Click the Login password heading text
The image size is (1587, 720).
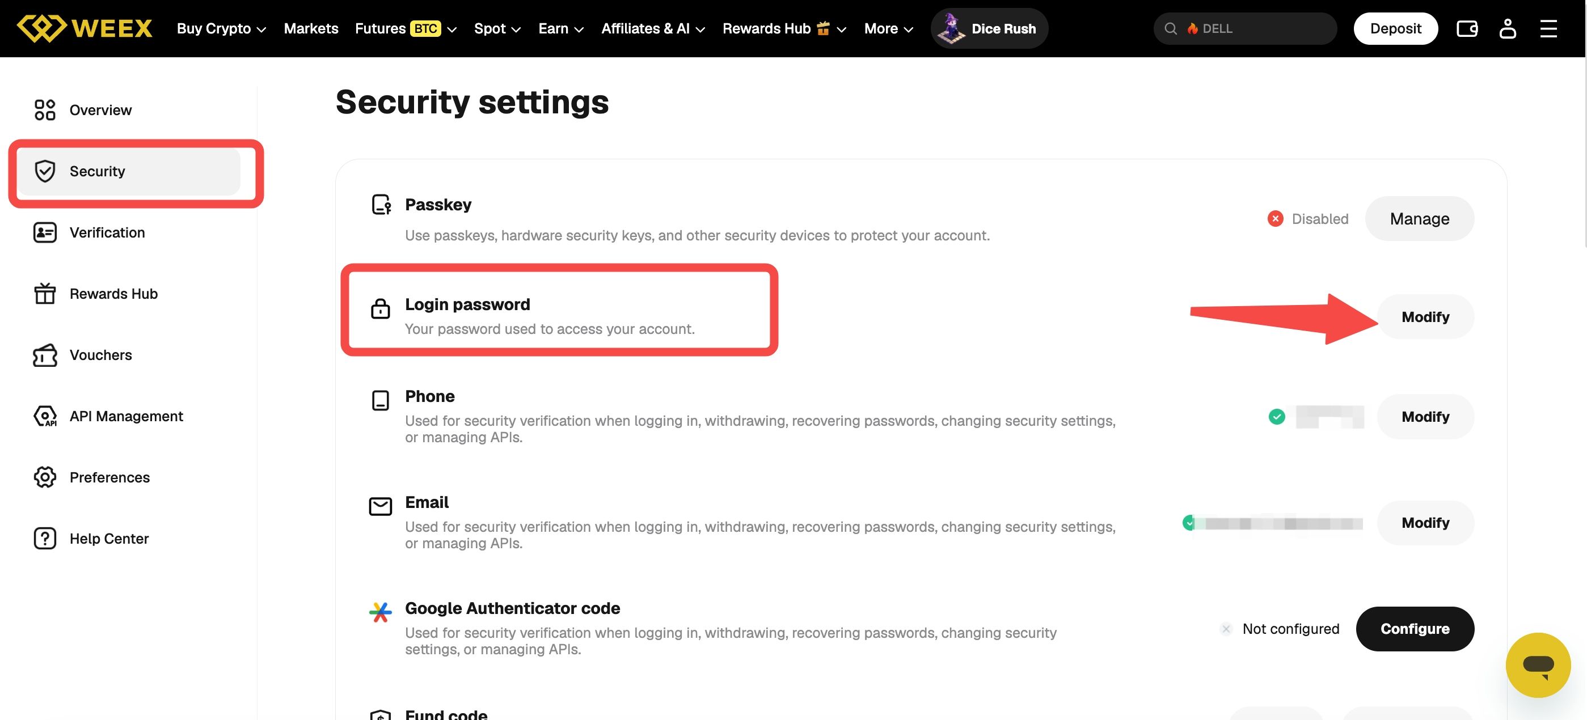[x=467, y=304]
